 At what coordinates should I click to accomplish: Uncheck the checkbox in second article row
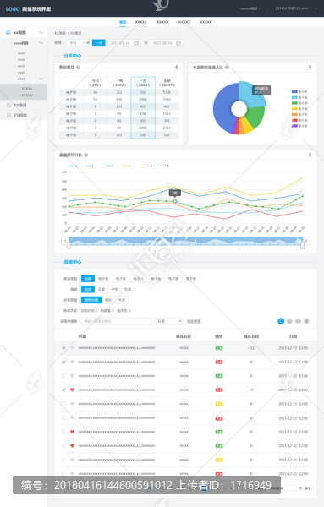(63, 362)
